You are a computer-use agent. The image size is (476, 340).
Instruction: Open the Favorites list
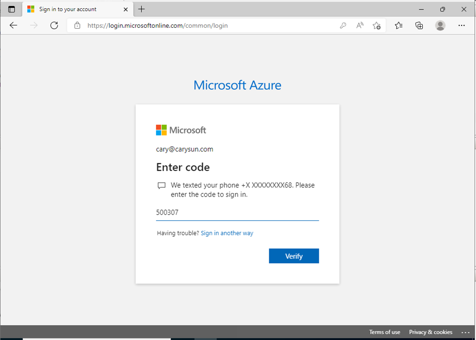[399, 25]
